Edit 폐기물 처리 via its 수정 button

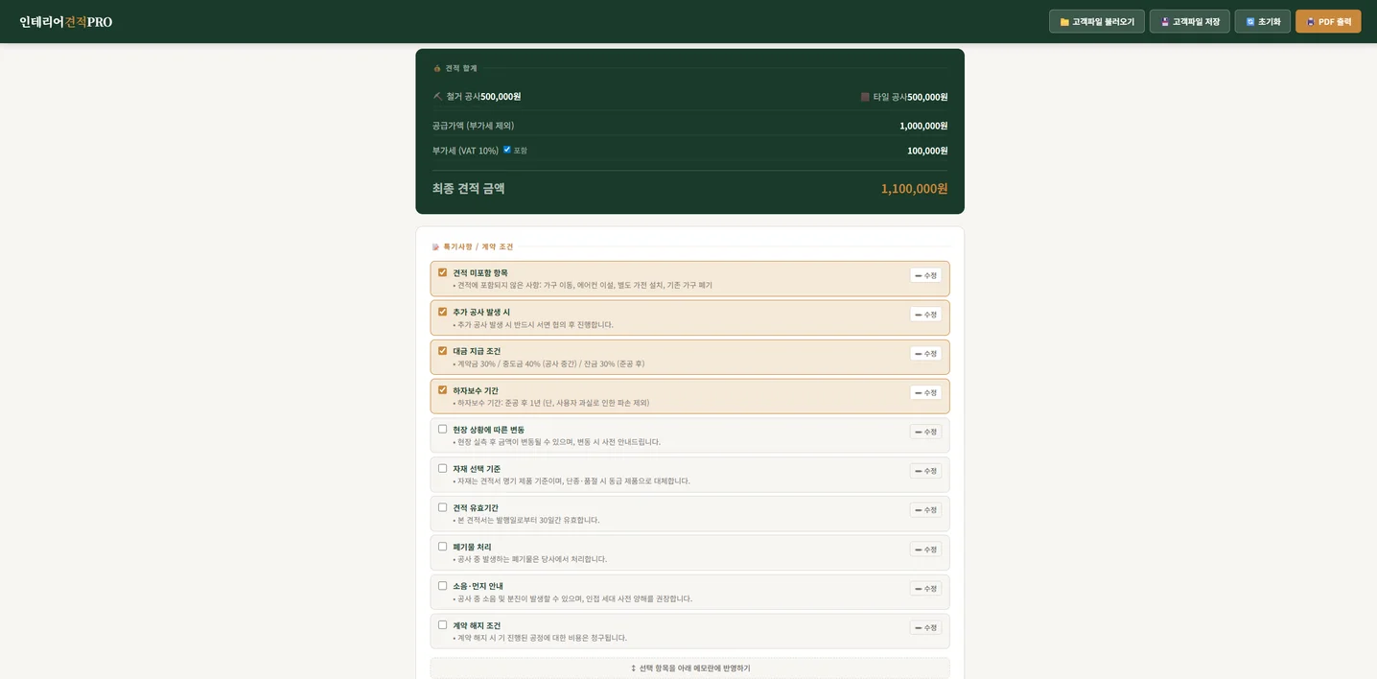[x=925, y=550]
